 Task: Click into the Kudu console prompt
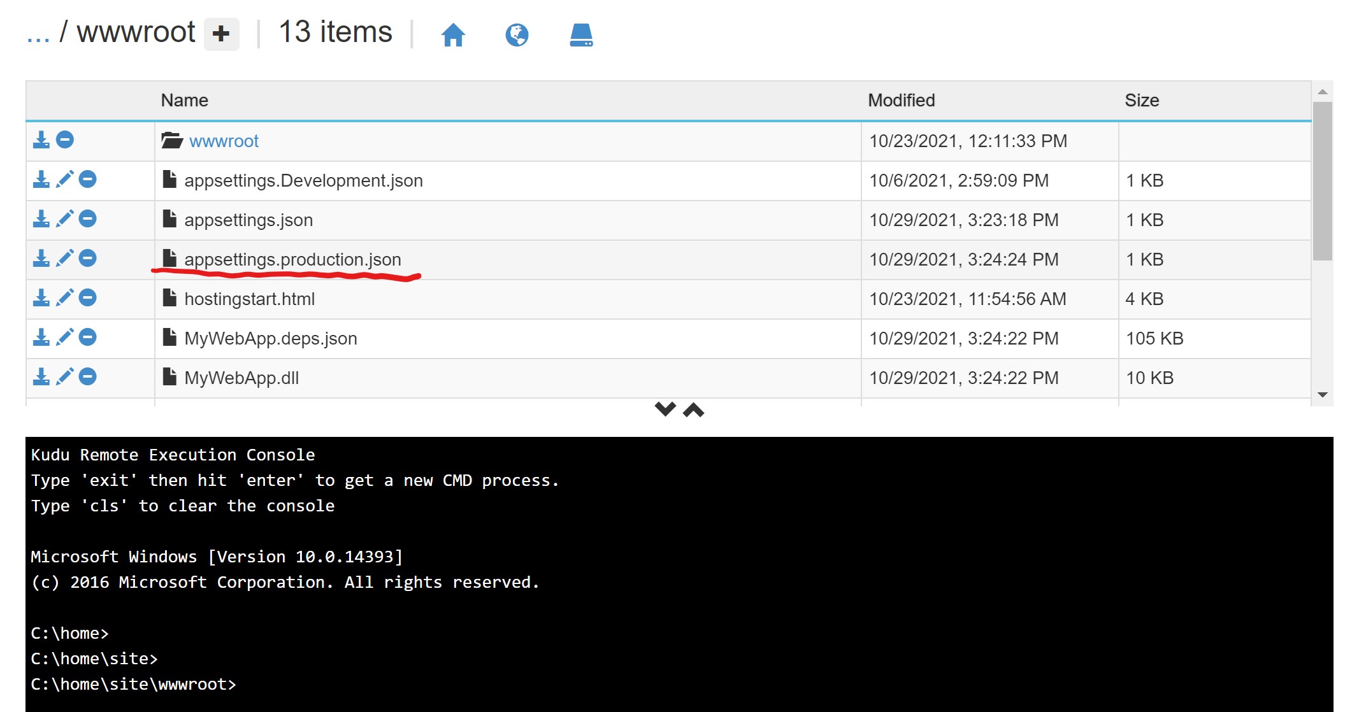click(x=446, y=685)
